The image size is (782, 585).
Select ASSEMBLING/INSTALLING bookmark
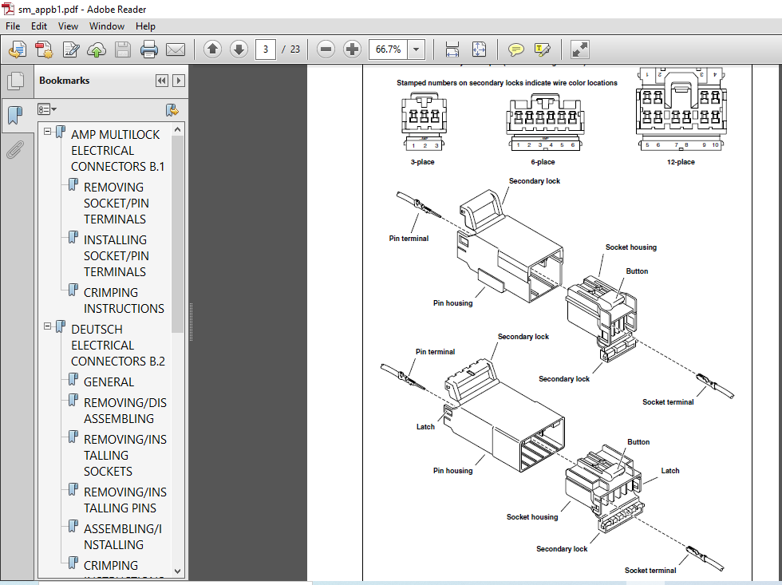123,536
